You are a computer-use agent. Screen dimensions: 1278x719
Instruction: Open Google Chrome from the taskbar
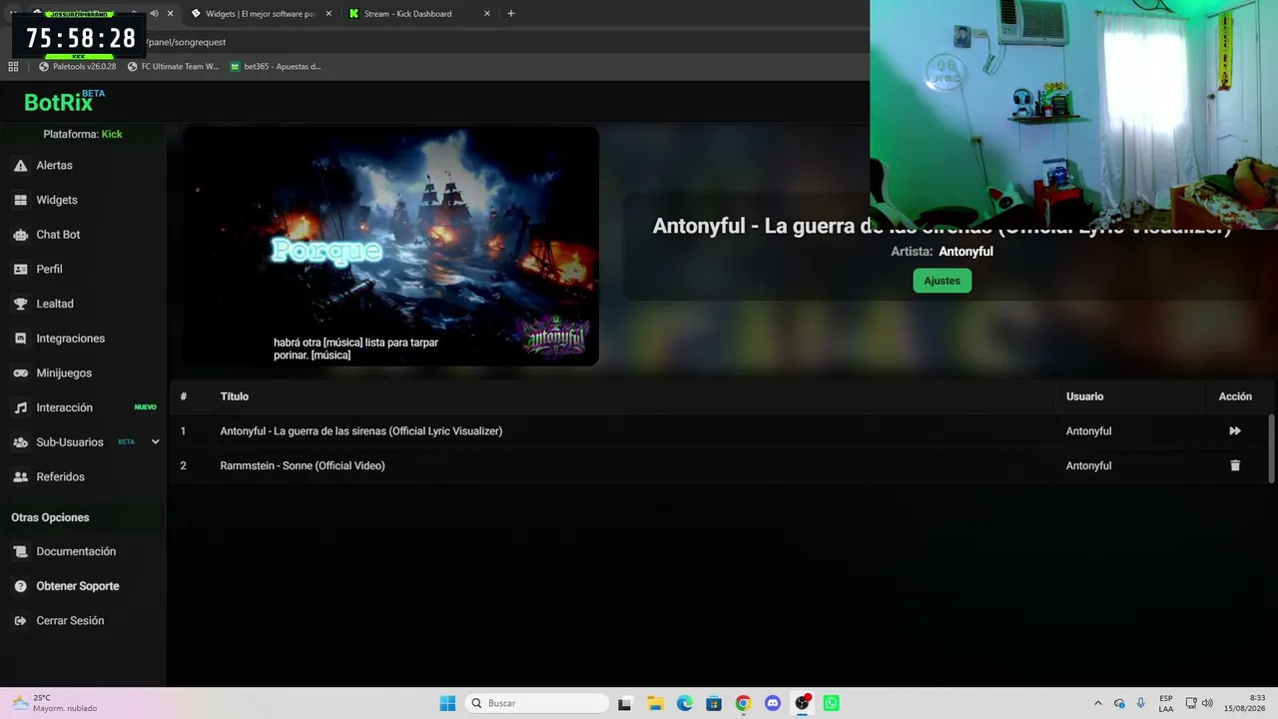pyautogui.click(x=743, y=703)
